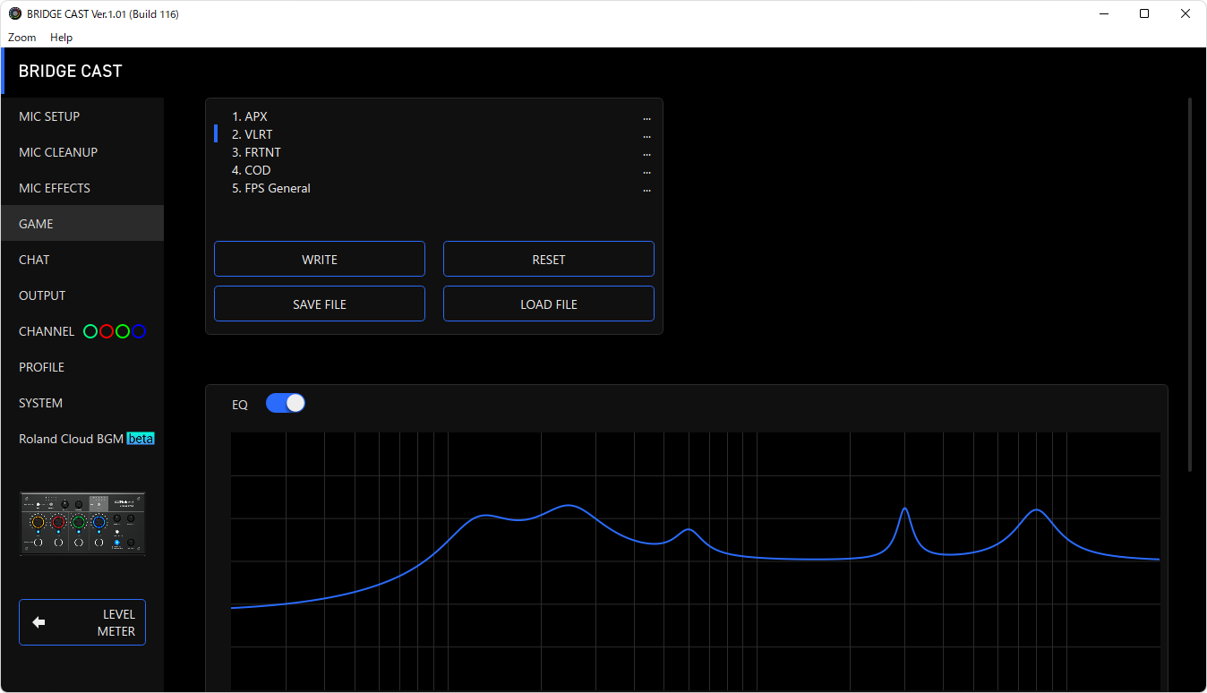This screenshot has height=693, width=1207.
Task: Click the beta badge next to BGM
Action: 141,439
